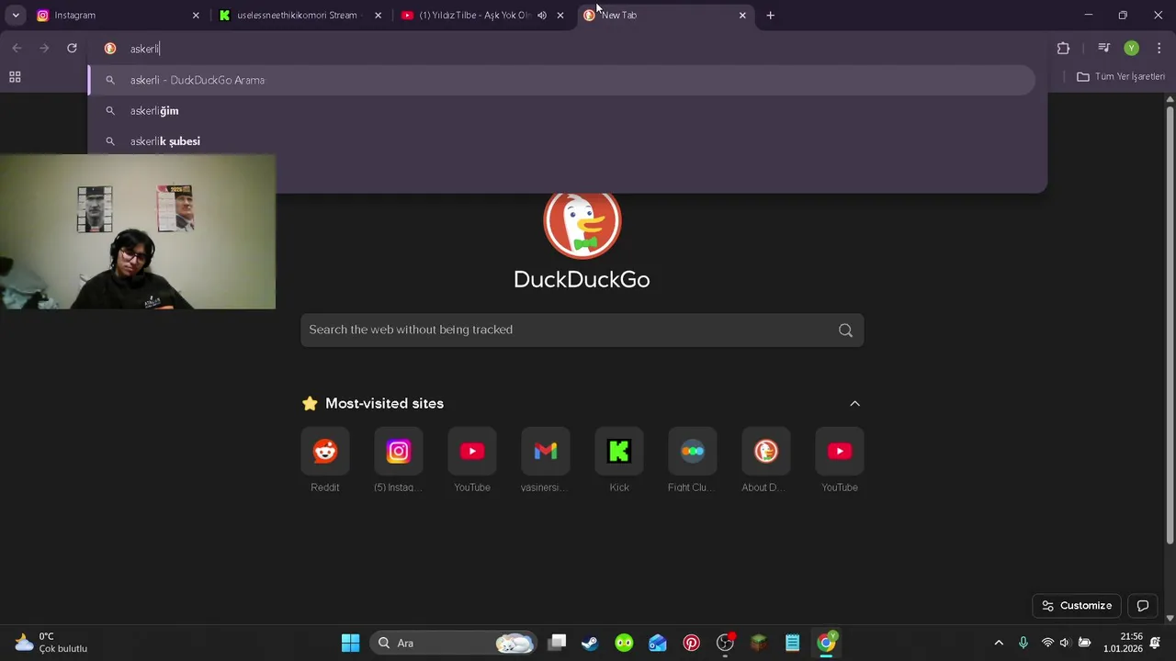
Task: Open the weather widget showing 0°C
Action: [x=51, y=643]
